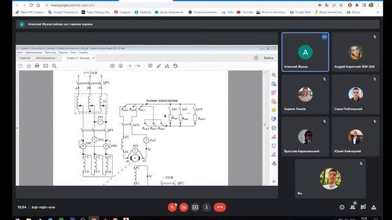Click the browser forward arrow
This screenshot has height=220, width=392.
point(24,5)
